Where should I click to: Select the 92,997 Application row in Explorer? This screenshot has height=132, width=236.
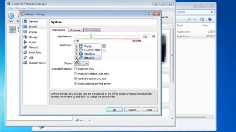pos(196,36)
